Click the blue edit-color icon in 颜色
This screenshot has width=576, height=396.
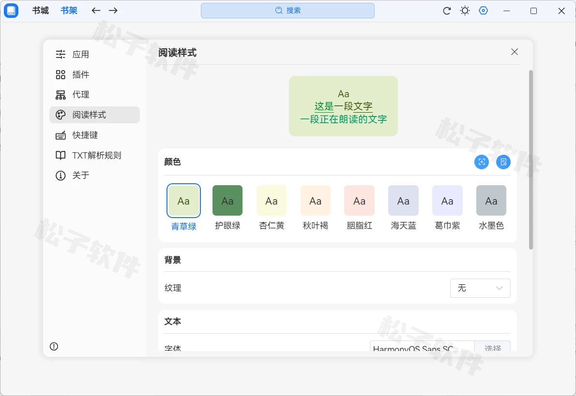click(503, 162)
